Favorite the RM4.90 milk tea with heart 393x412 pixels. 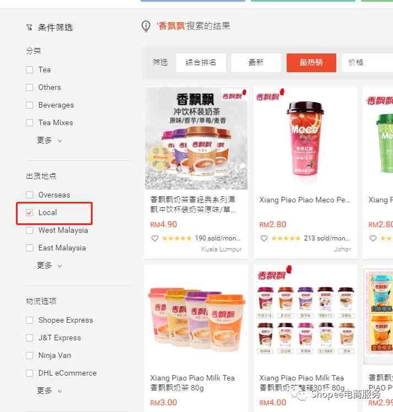coord(155,238)
